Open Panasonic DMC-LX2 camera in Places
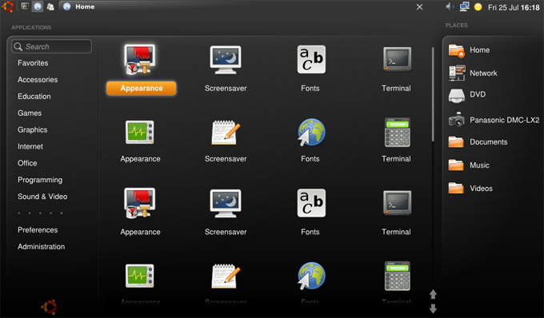 click(x=494, y=120)
